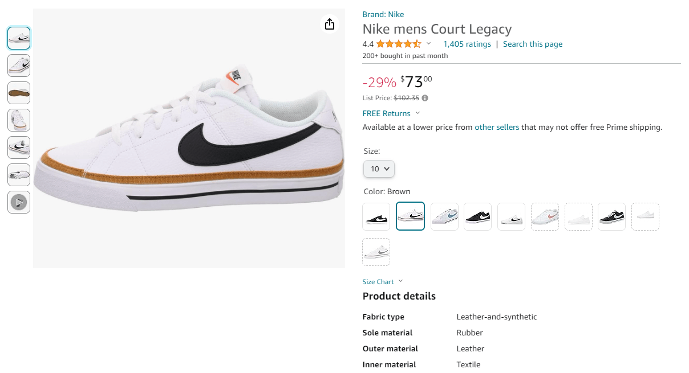Choose the black with white swoosh color swatch
The image size is (689, 373).
pyautogui.click(x=376, y=216)
